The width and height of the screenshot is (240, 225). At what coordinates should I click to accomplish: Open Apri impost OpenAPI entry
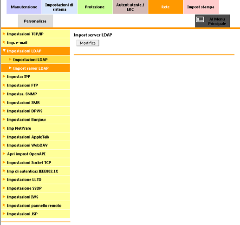click(x=35, y=154)
